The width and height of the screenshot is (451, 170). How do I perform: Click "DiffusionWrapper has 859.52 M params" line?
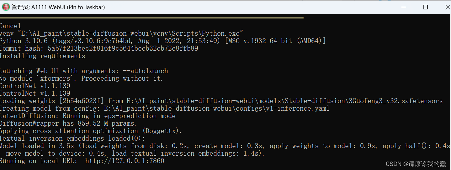(68, 123)
